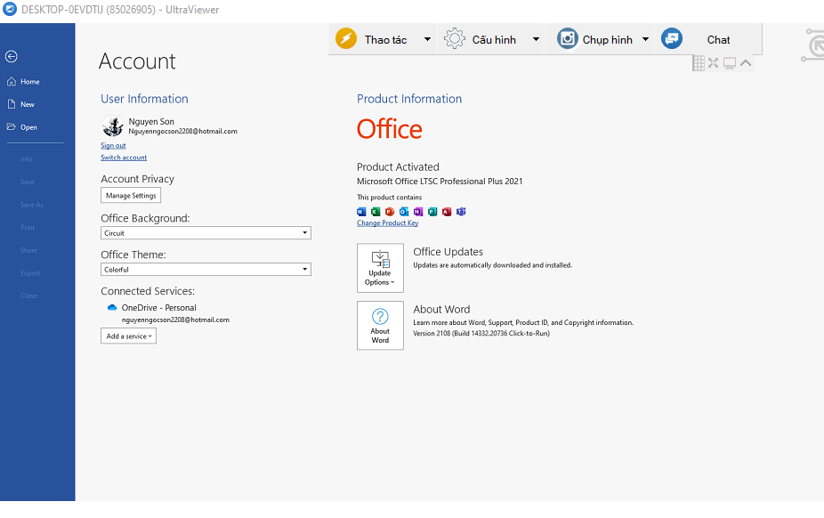This screenshot has height=518, width=824.
Task: Click Nguyen Son's profile picture
Action: pyautogui.click(x=112, y=126)
